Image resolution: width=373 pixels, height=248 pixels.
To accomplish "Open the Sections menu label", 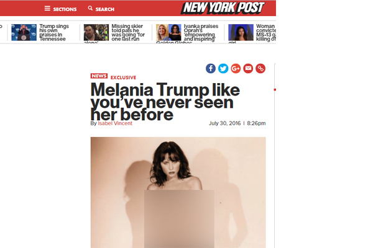I will pyautogui.click(x=65, y=9).
